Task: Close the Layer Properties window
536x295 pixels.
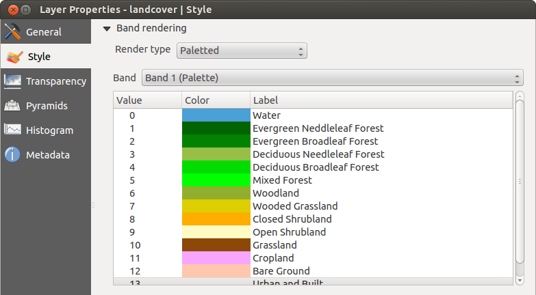Action: 10,10
